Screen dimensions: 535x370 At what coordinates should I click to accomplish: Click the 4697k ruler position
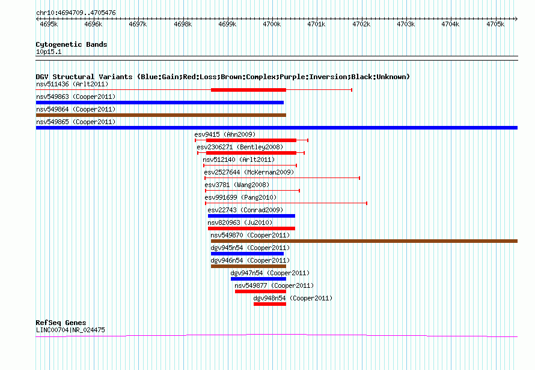click(138, 24)
